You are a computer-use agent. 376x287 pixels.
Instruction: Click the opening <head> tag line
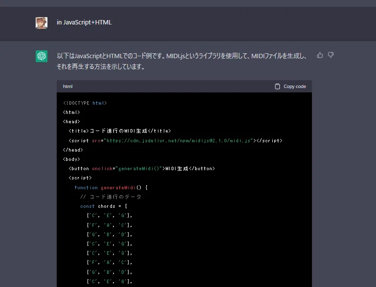tap(71, 122)
